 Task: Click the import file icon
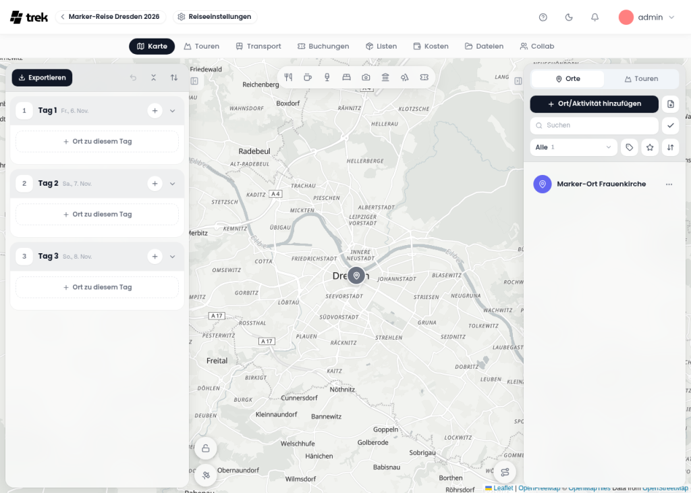(670, 104)
